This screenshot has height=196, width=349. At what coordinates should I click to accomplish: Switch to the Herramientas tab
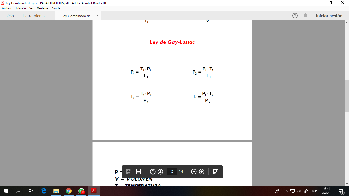click(34, 16)
